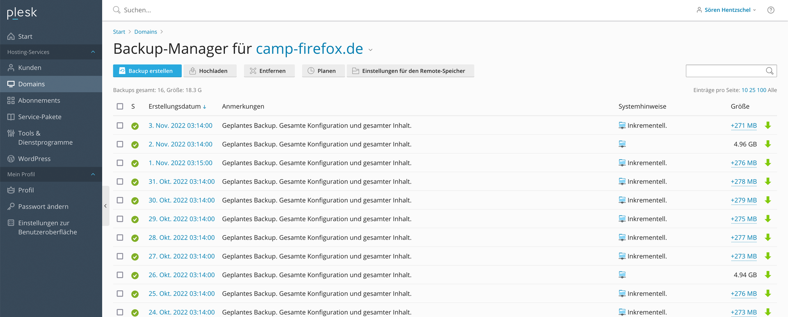
Task: Go to Abonnements in the sidebar
Action: (39, 100)
